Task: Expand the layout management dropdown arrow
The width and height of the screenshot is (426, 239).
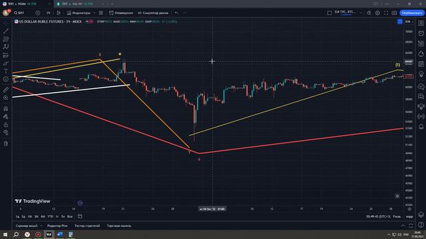Action: 361,13
